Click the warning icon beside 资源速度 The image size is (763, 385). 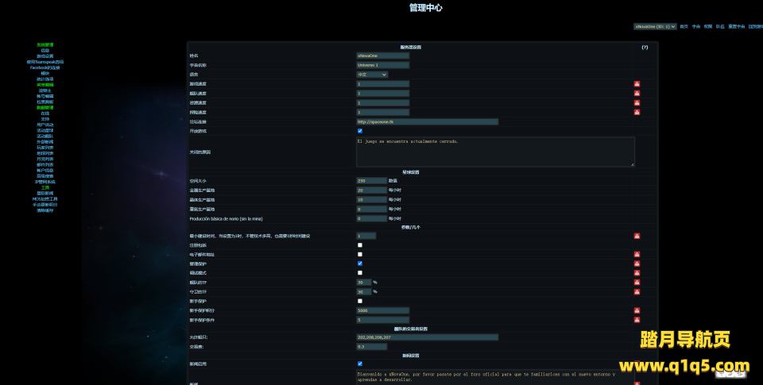click(x=637, y=103)
